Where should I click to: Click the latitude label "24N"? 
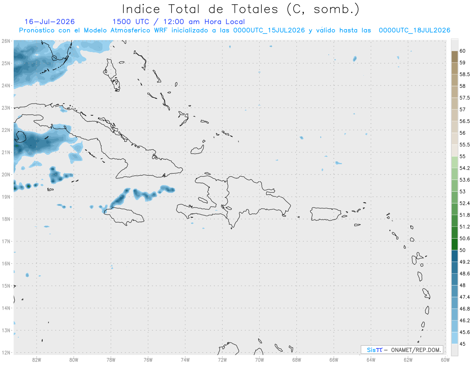click(6, 85)
